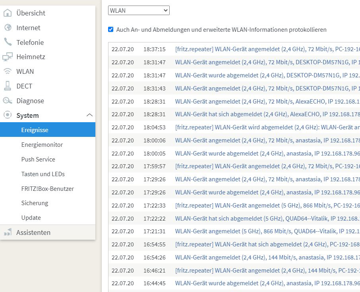Click the WLAN wifi signal icon

pyautogui.click(x=8, y=71)
